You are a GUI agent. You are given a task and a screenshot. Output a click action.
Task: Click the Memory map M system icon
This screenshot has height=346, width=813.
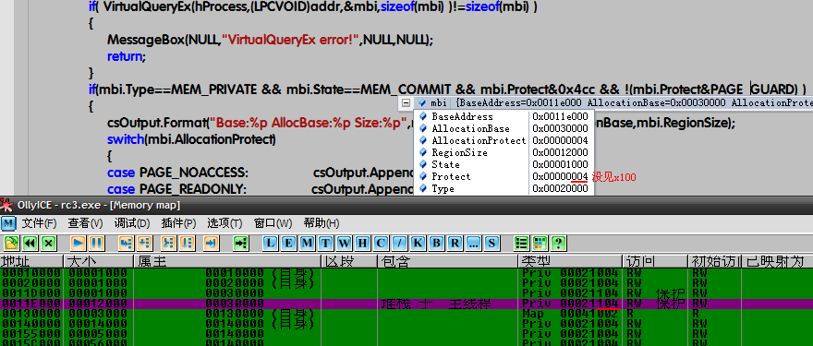pos(8,224)
